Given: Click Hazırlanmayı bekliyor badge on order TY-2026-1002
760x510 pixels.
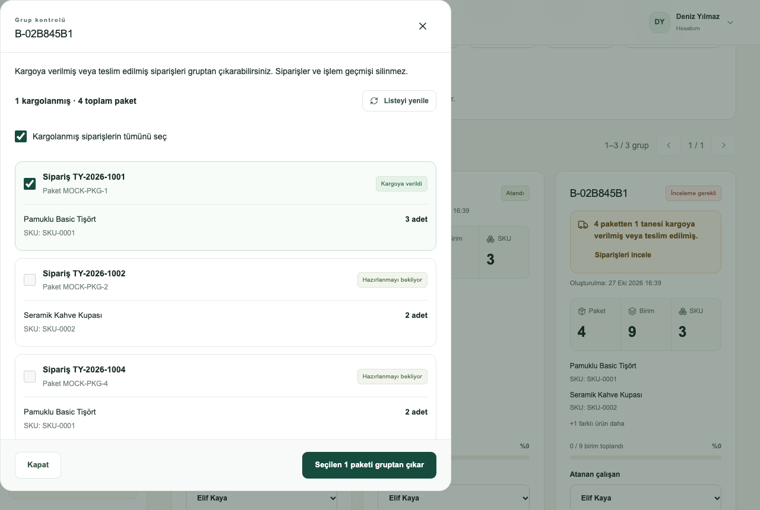Looking at the screenshot, I should pyautogui.click(x=392, y=280).
